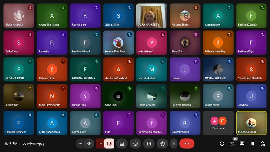Open the emoji reactions icon
This screenshot has height=152, width=270.
coord(135,143)
